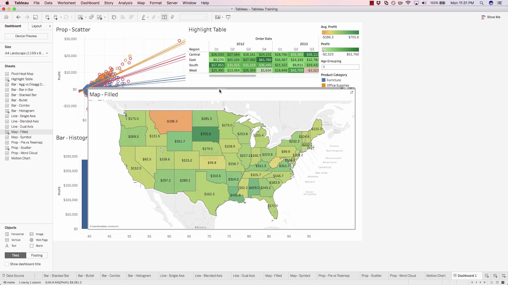The image size is (508, 285).
Task: Enable Show dashboard title checkbox
Action: [x=7, y=264]
